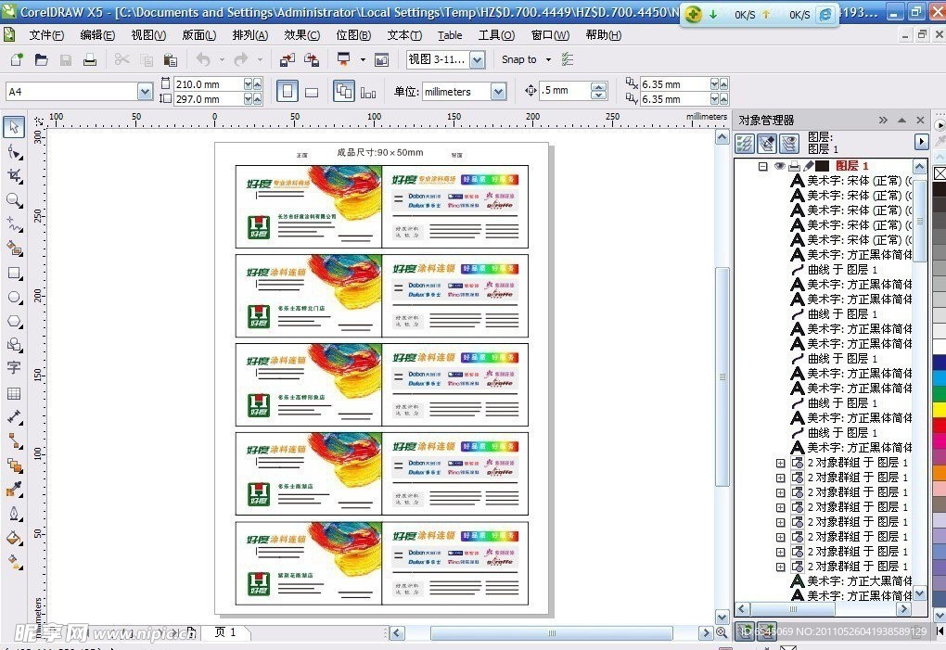Select the Text tool
Viewport: 946px width, 650px height.
click(x=14, y=368)
